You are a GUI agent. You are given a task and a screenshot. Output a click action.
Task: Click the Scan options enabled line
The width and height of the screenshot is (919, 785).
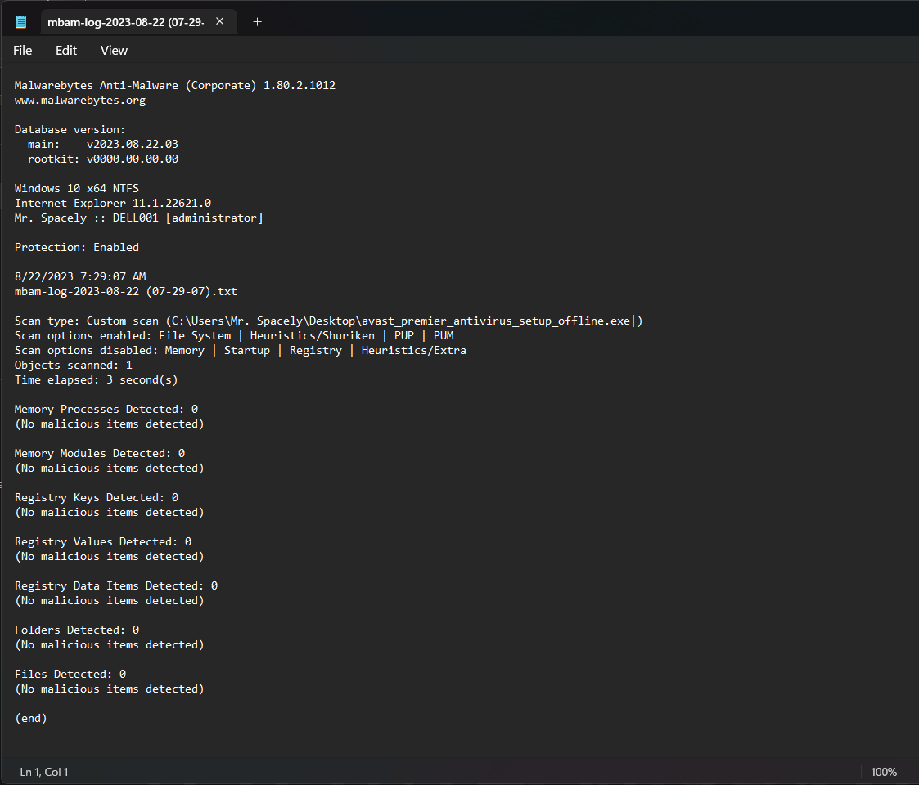click(234, 336)
